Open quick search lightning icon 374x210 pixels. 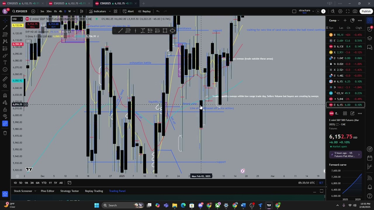pos(333,11)
